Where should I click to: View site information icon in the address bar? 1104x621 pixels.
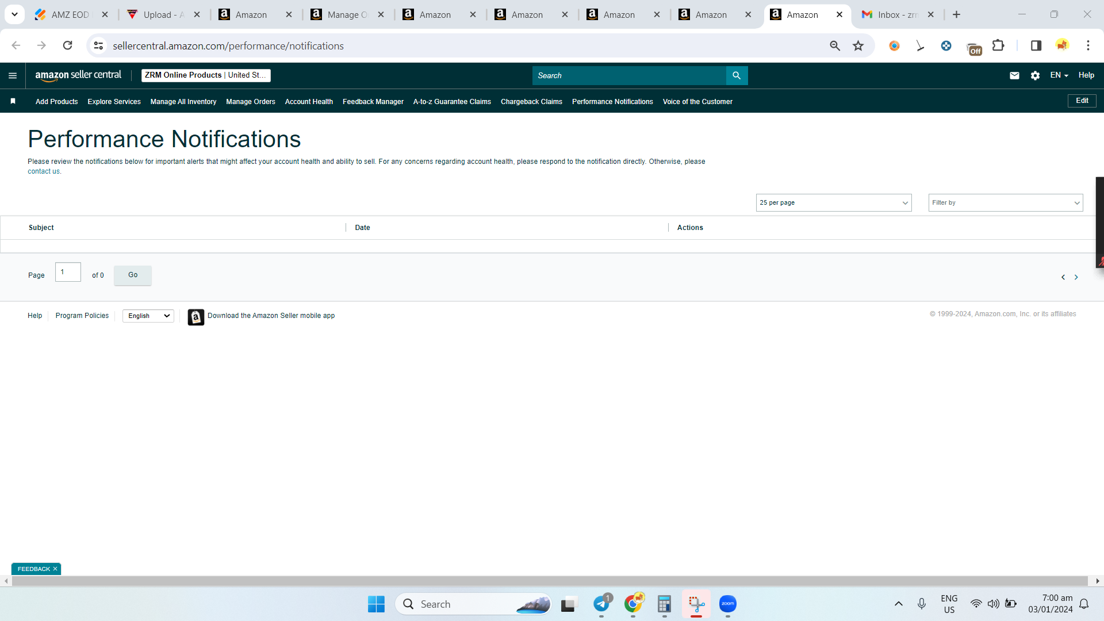[99, 45]
